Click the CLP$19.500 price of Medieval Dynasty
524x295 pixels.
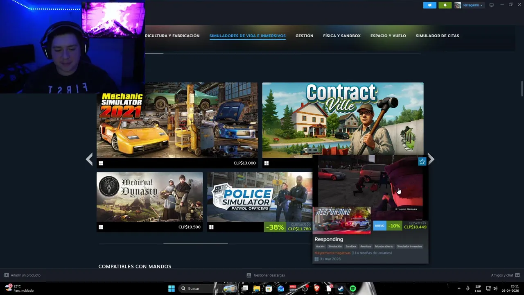(x=190, y=227)
